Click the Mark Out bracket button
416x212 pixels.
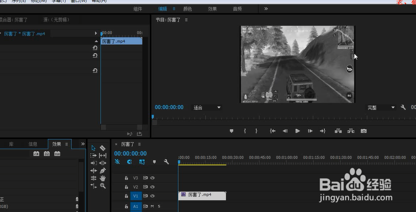tap(256, 131)
